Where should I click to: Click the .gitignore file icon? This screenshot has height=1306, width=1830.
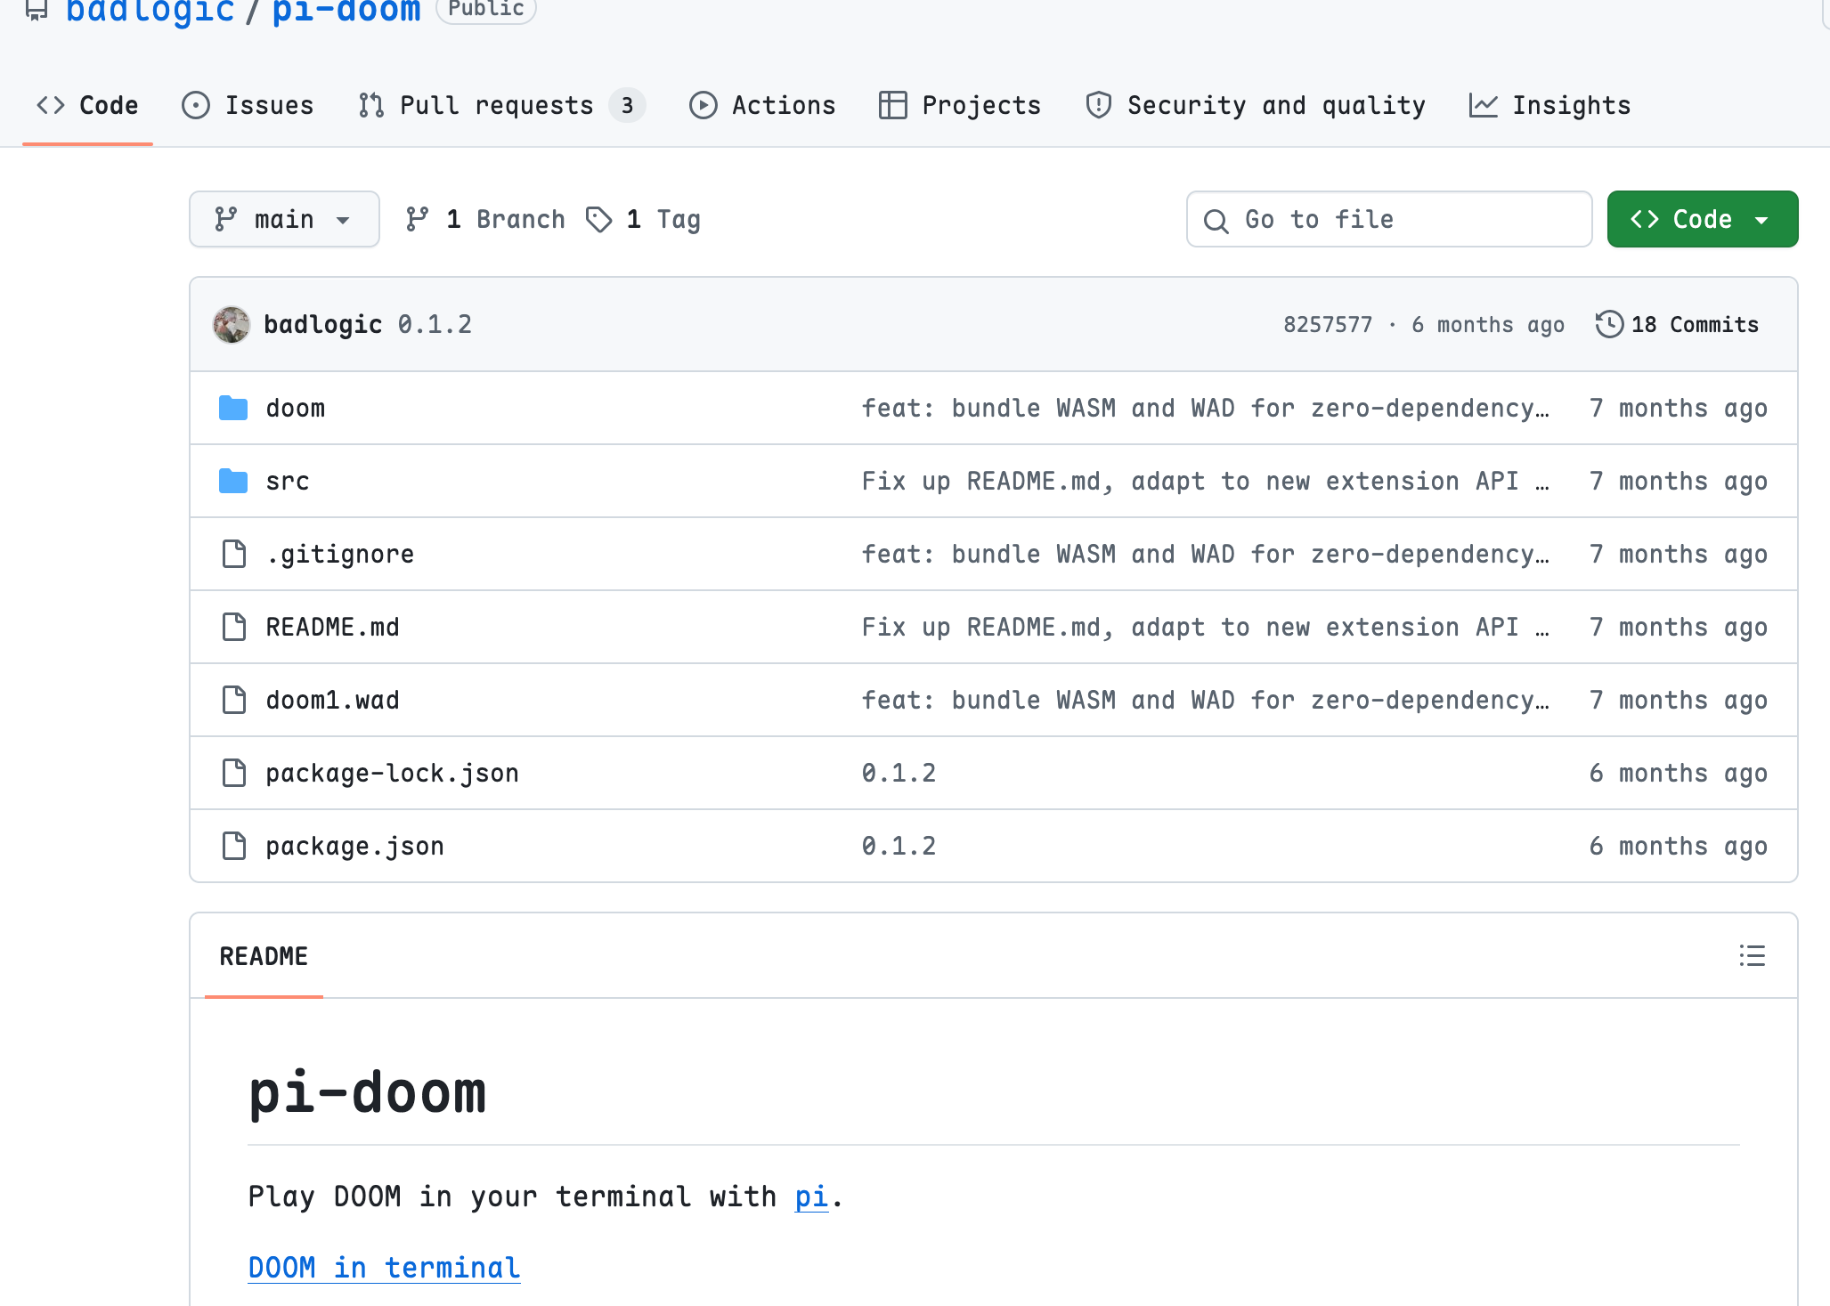(x=234, y=554)
